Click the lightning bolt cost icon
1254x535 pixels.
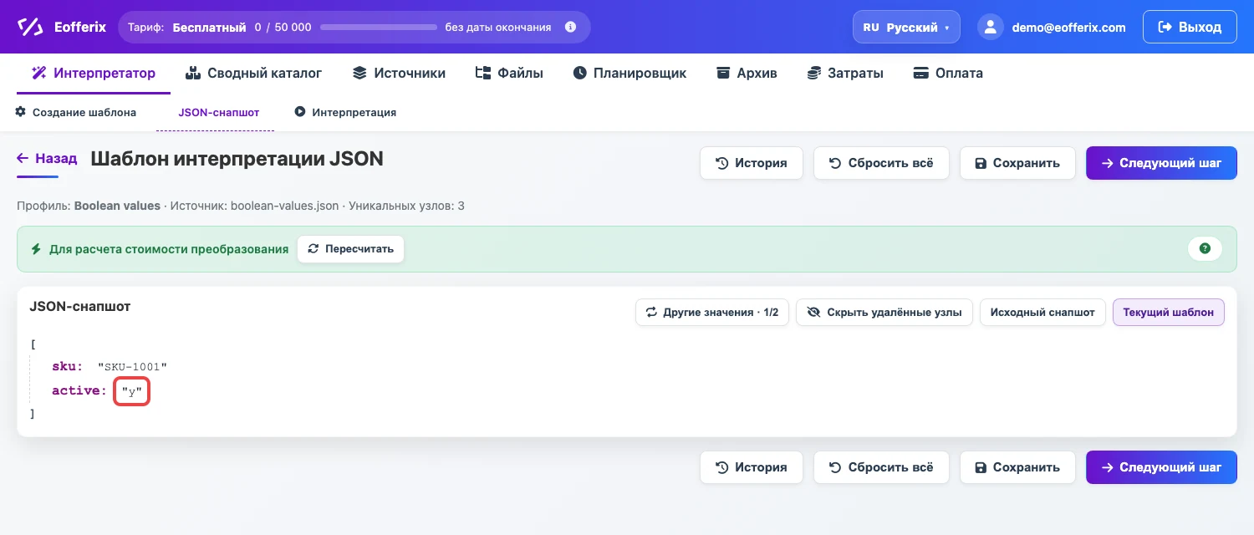point(36,249)
